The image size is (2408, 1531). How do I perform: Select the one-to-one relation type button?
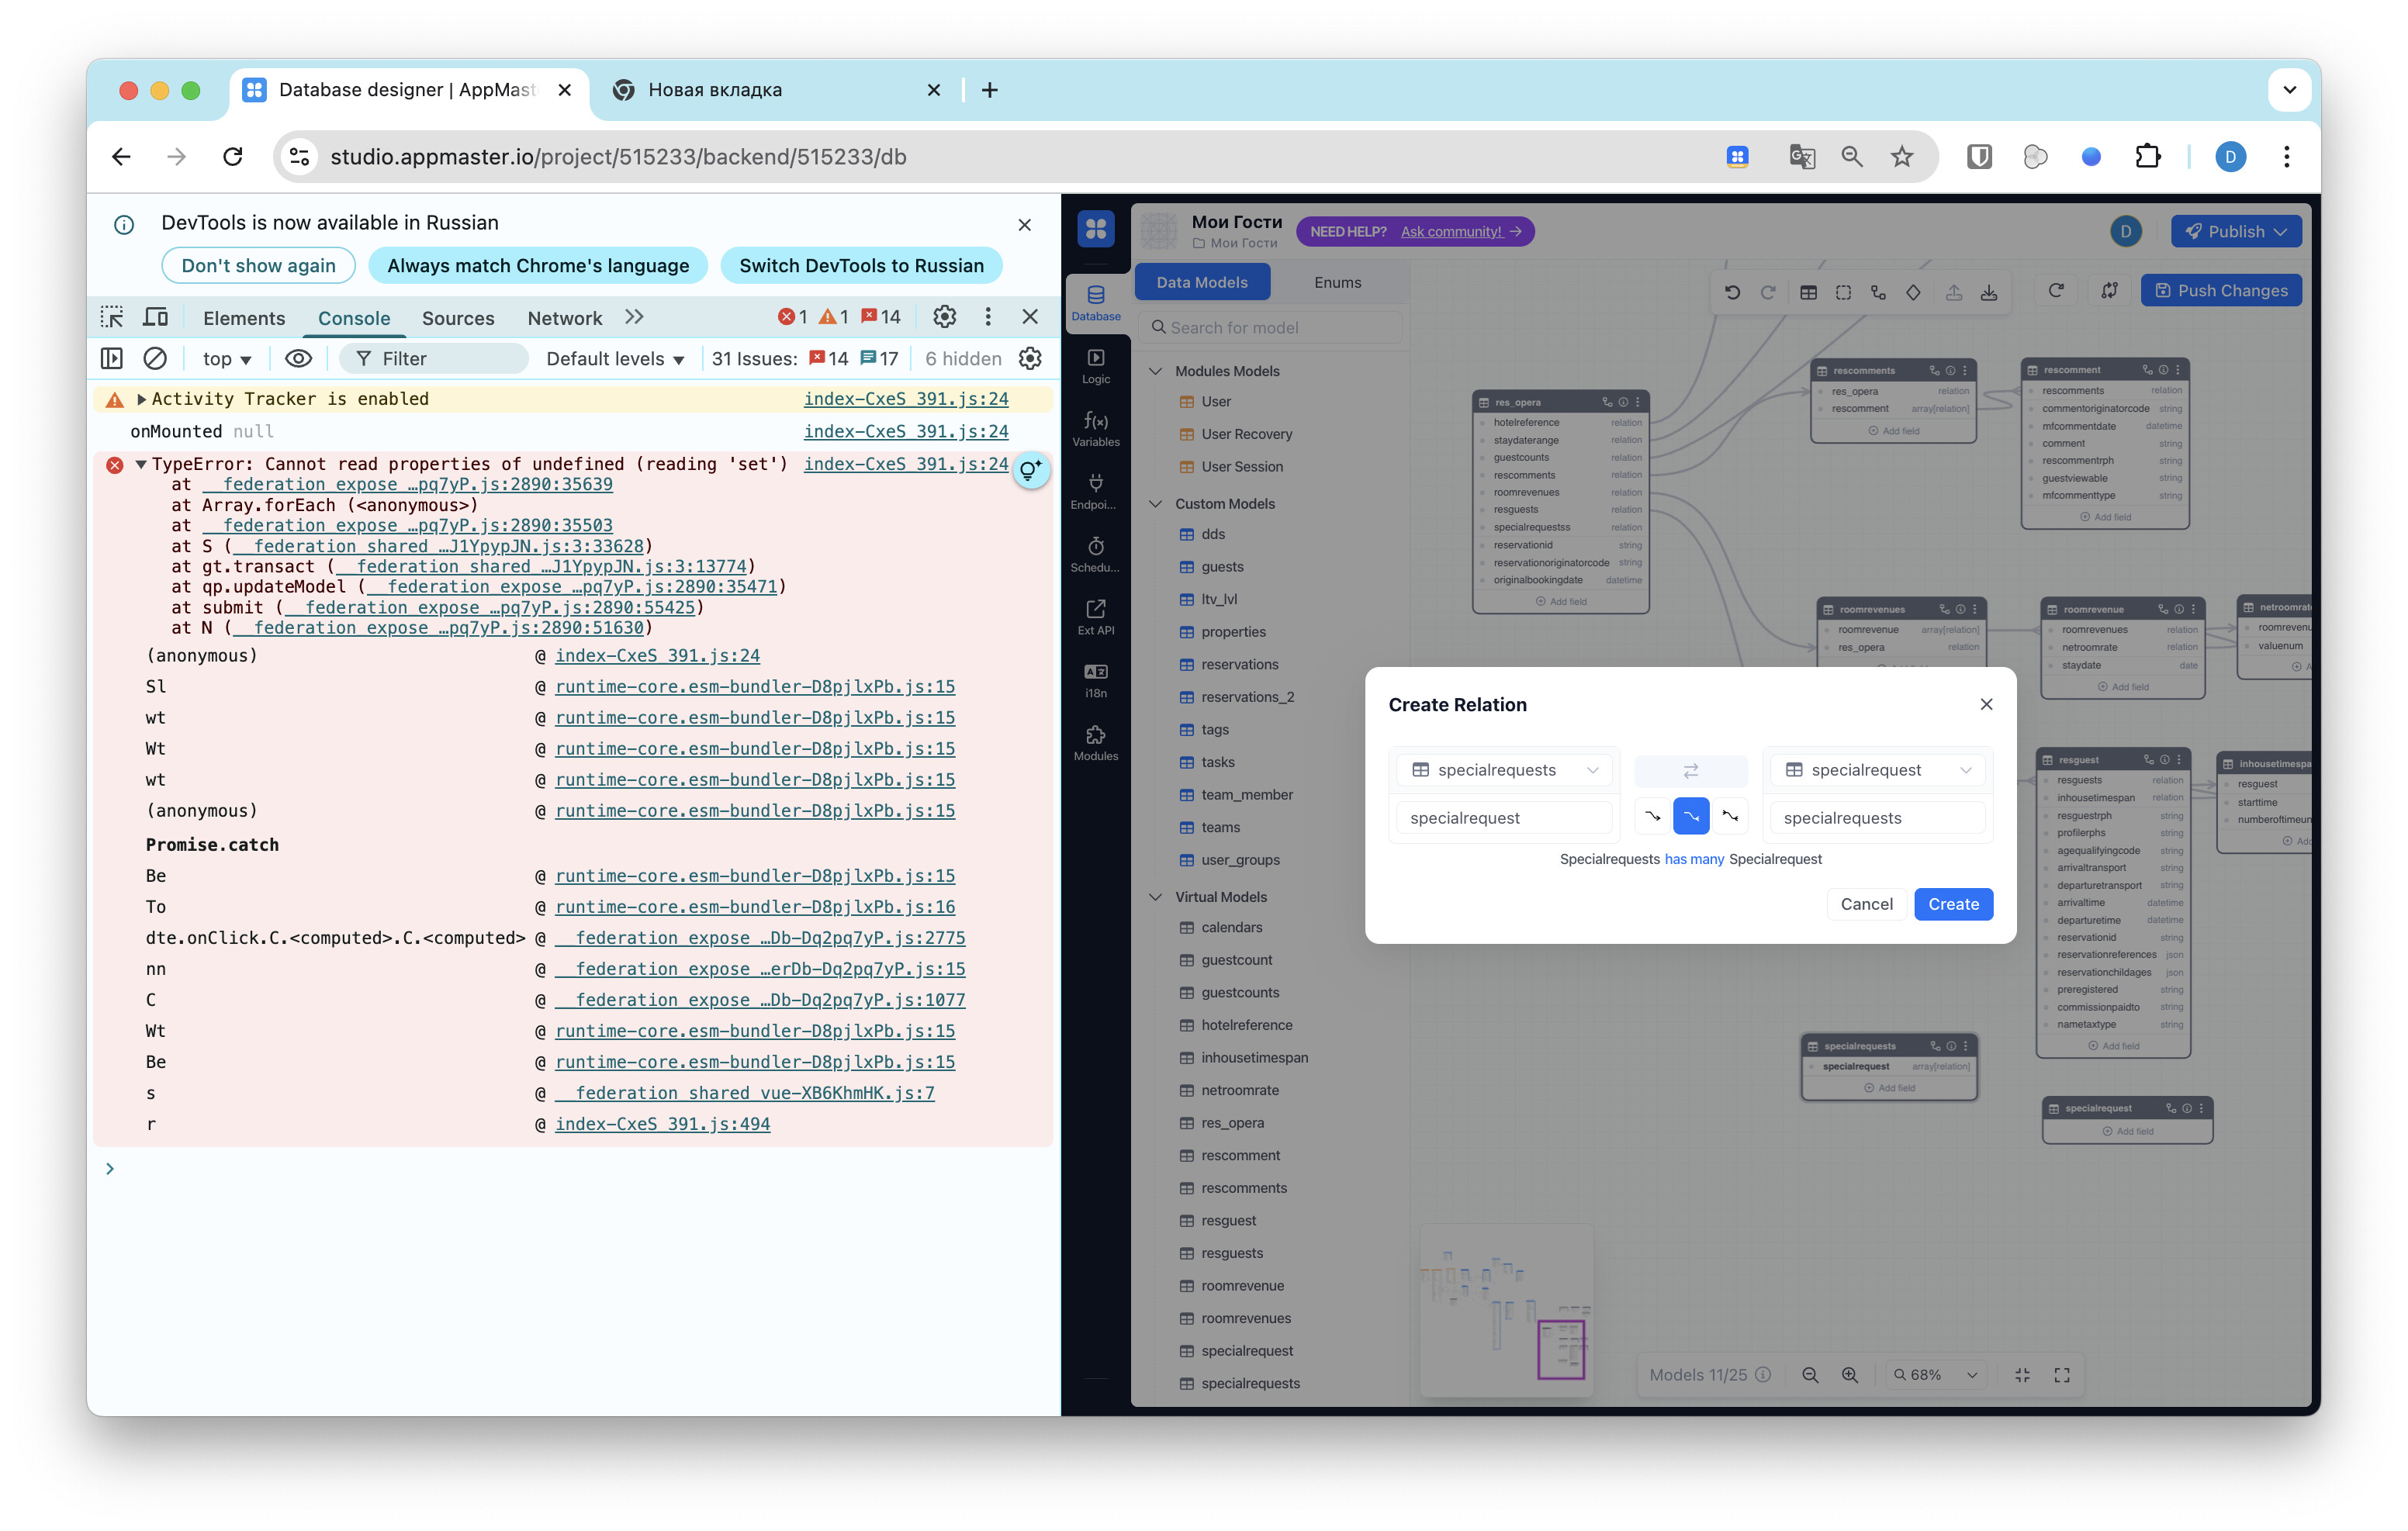click(x=1652, y=817)
